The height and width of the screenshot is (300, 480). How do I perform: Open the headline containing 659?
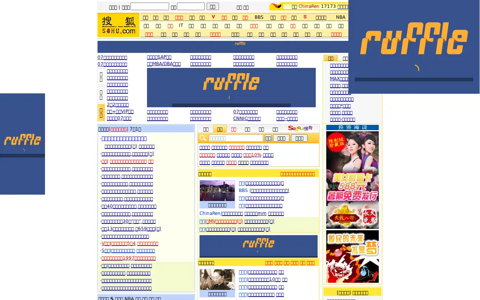[148, 229]
